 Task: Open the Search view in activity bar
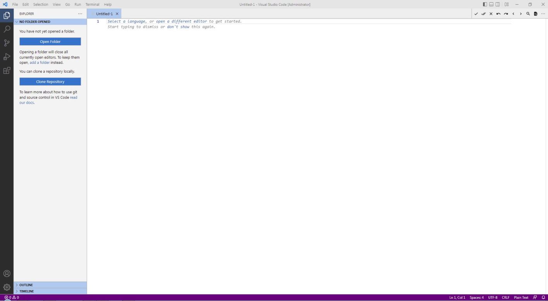coord(7,29)
